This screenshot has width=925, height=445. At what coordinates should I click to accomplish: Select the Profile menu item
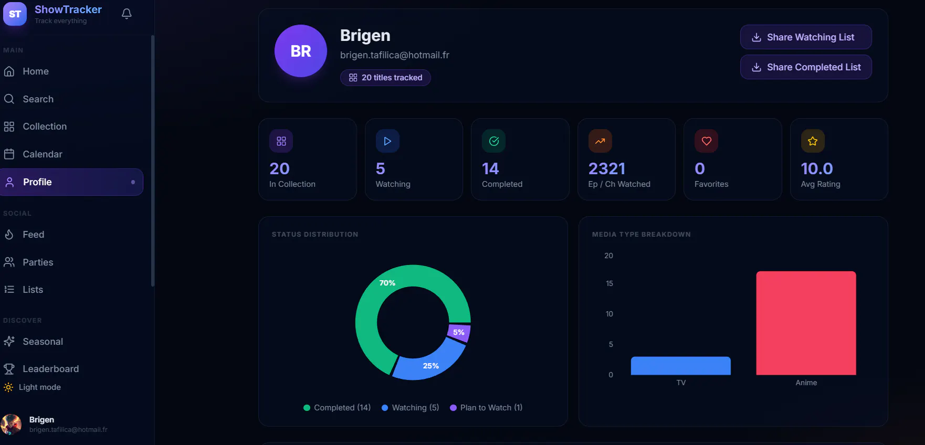(71, 182)
